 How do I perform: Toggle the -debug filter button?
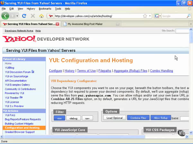point(73,118)
